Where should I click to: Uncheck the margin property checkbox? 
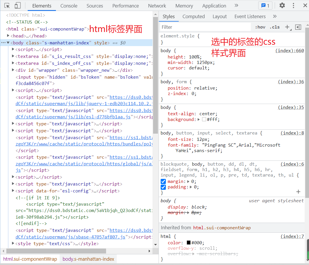tap(163, 181)
